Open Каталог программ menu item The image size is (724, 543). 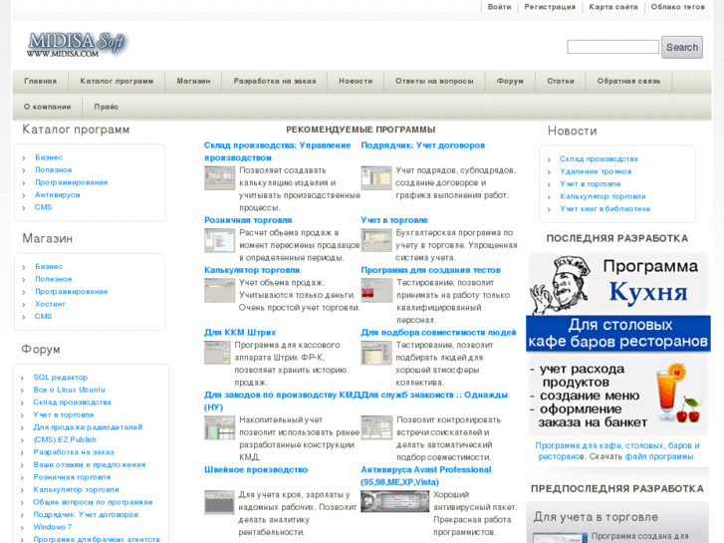[x=117, y=81]
